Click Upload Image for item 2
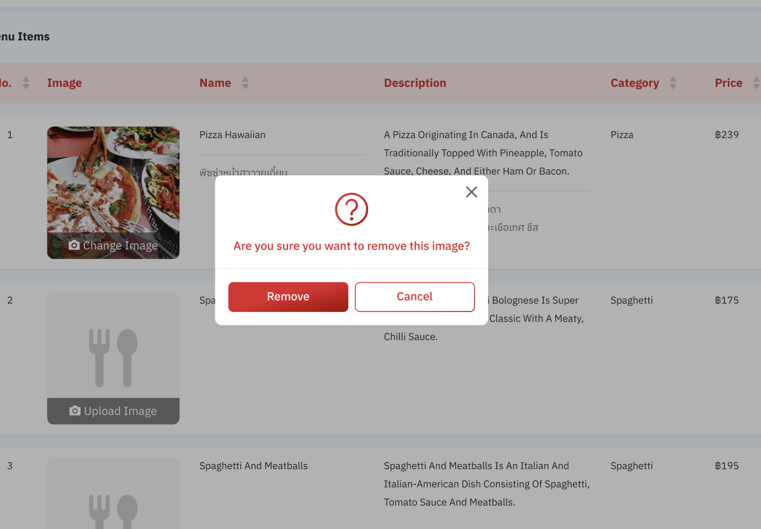This screenshot has width=761, height=529. pyautogui.click(x=120, y=411)
